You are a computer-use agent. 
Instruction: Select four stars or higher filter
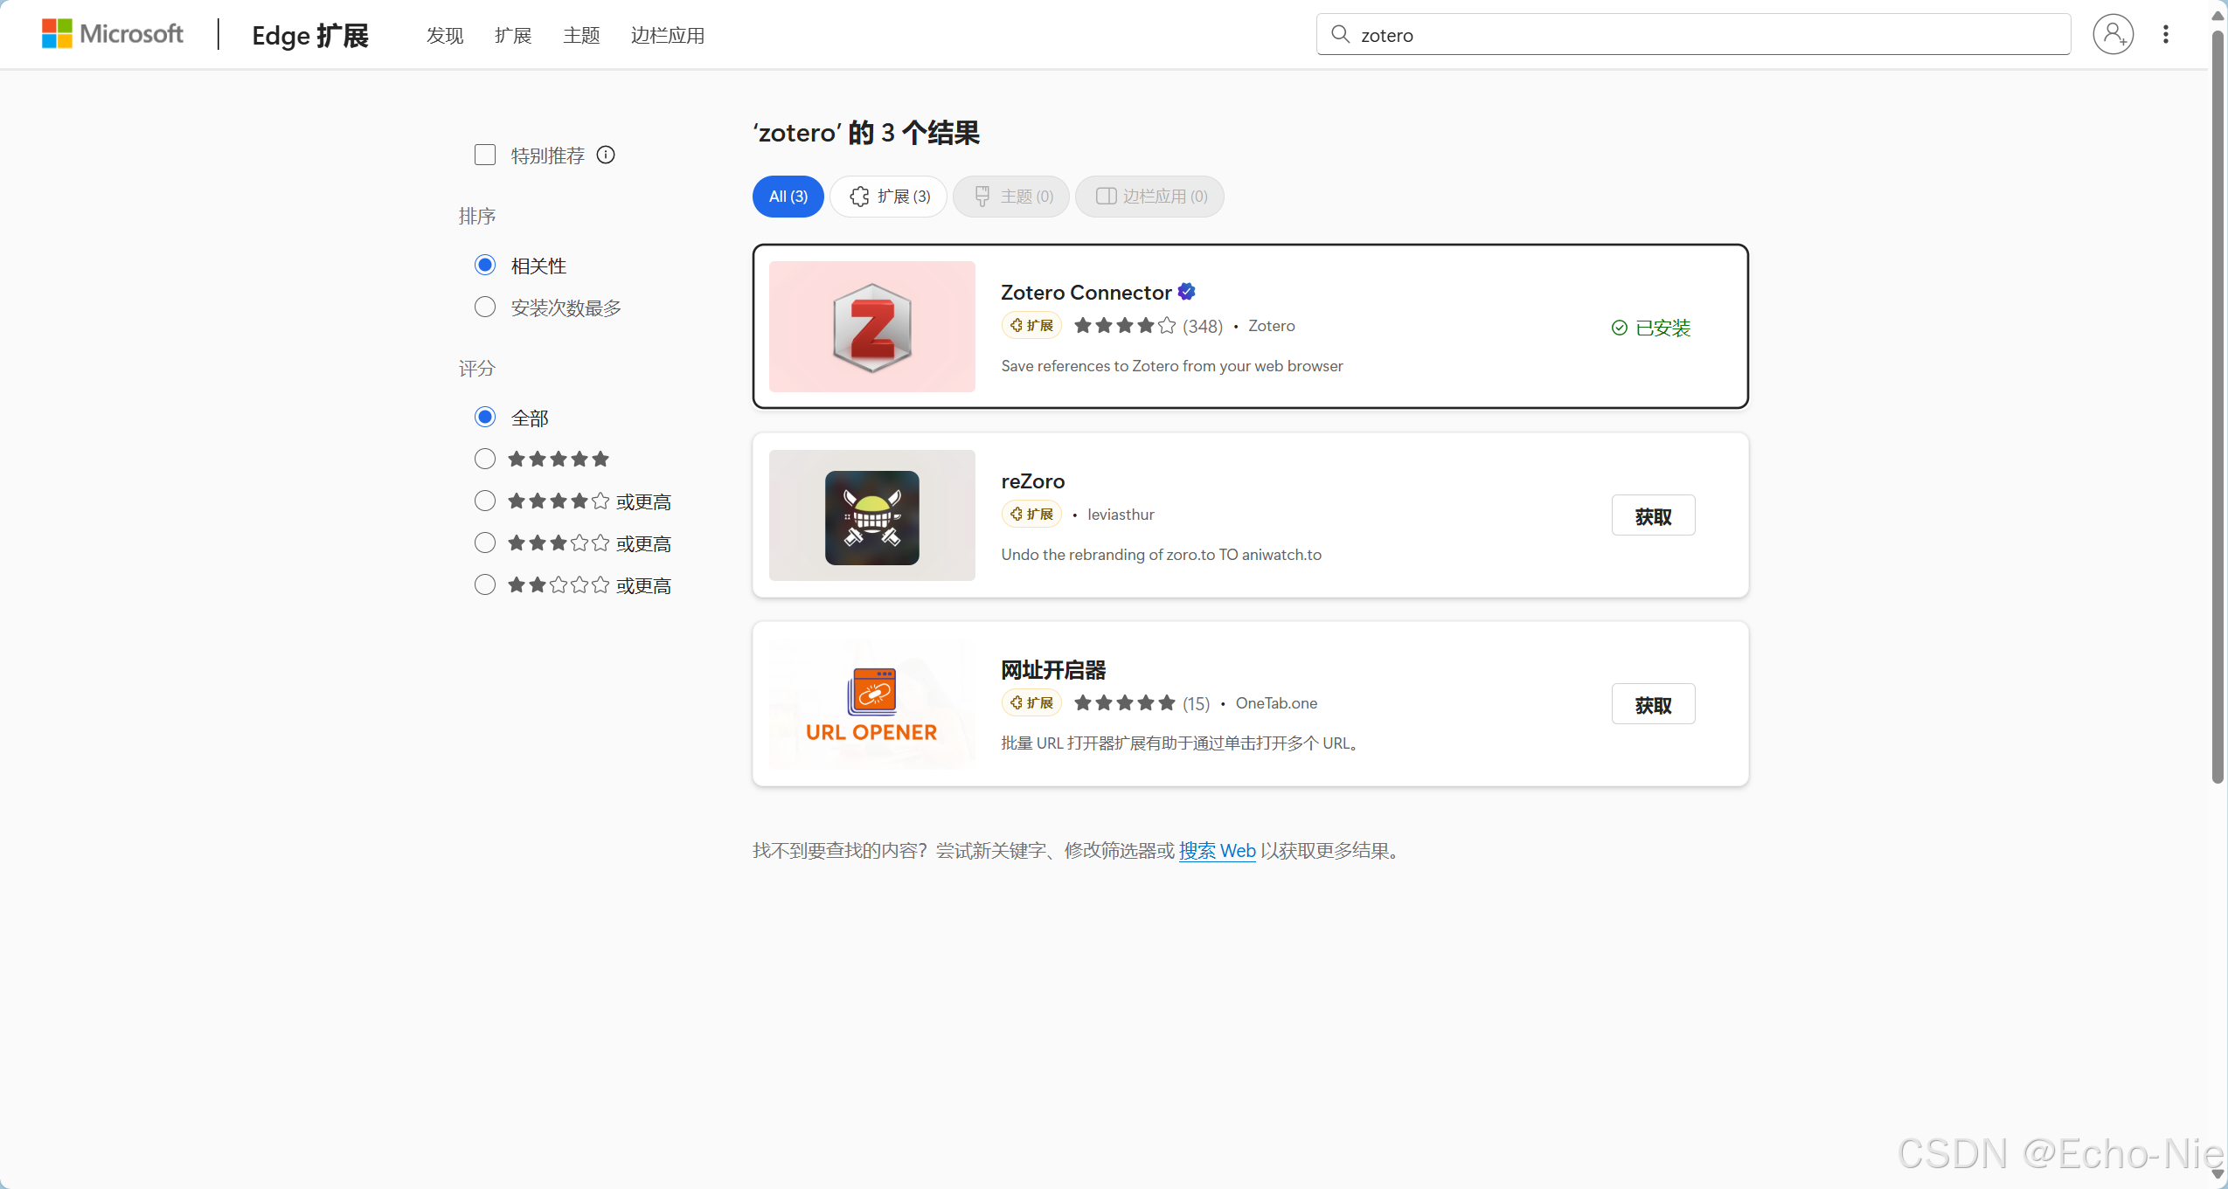[485, 501]
